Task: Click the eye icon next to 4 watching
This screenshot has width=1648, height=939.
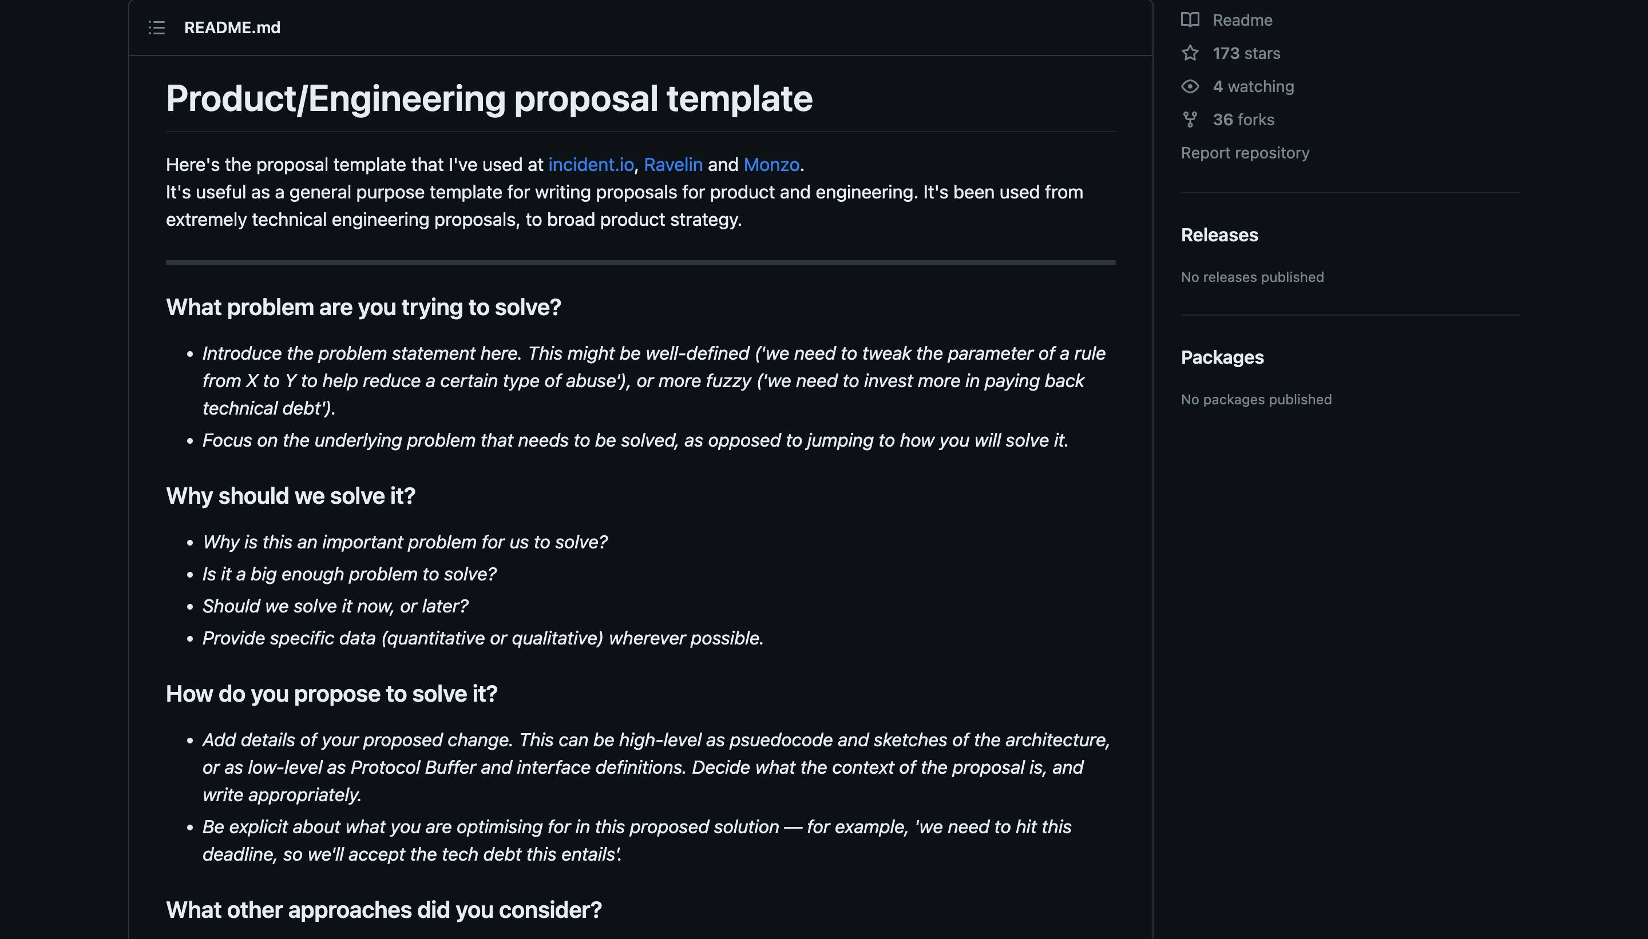Action: (1191, 86)
